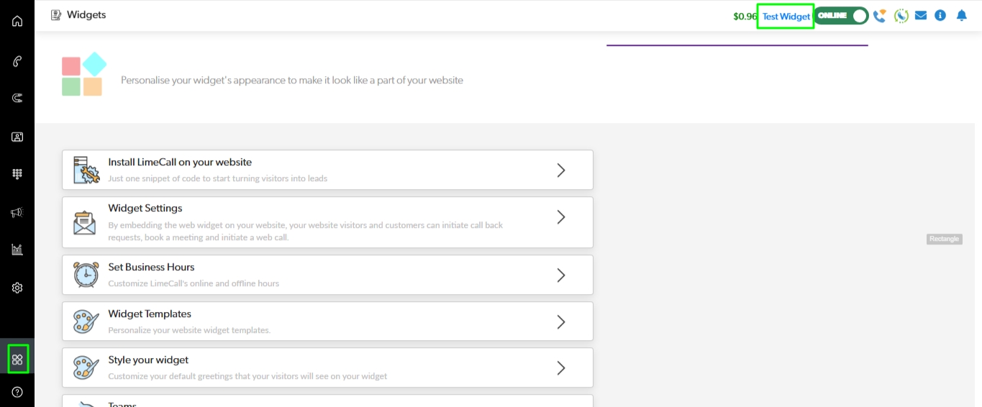Click the phone calls sidebar icon
The image size is (982, 407).
pos(17,61)
